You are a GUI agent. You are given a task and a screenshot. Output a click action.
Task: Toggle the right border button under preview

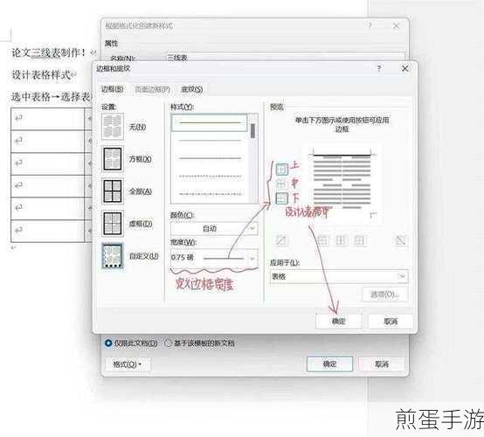pyautogui.click(x=360, y=240)
